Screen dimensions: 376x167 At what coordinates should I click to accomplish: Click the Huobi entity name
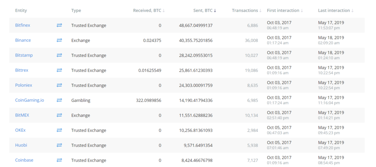pos(21,145)
